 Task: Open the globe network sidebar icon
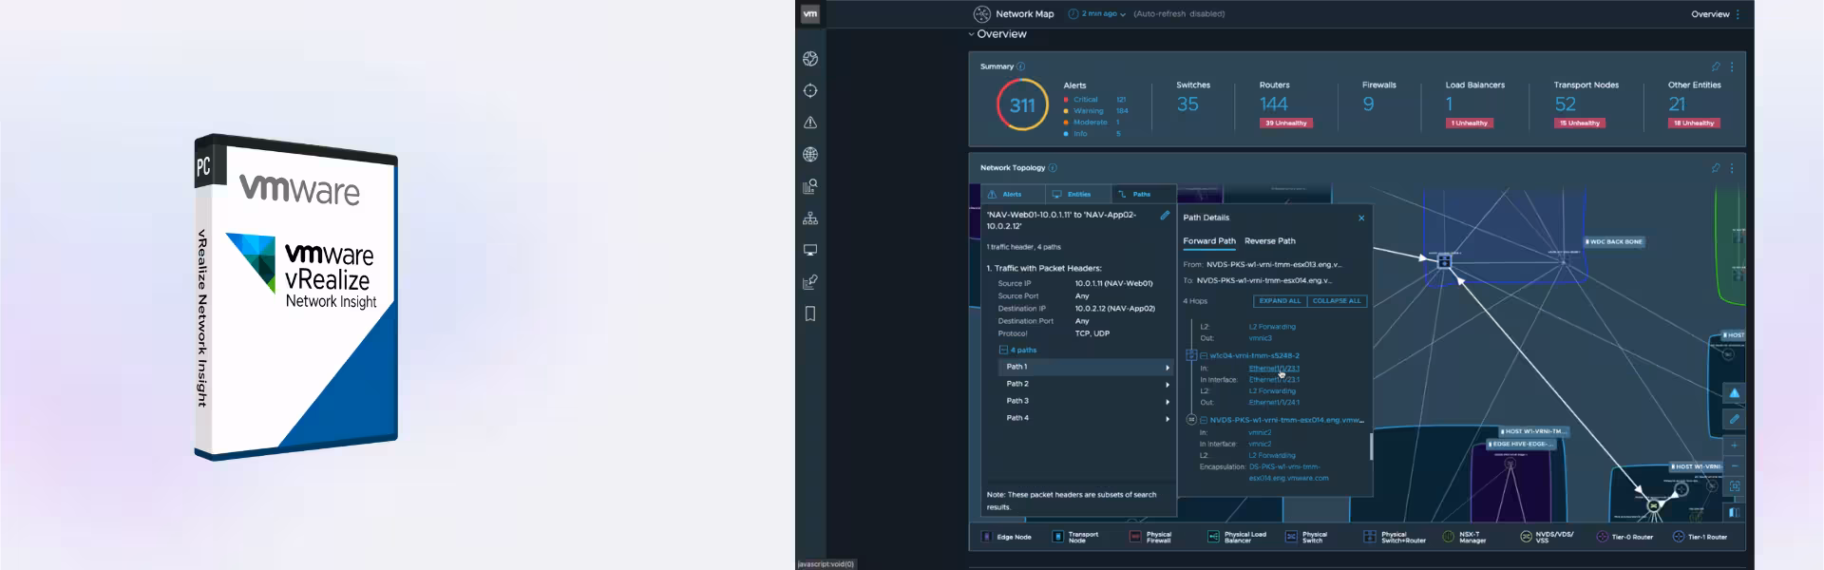(x=810, y=155)
